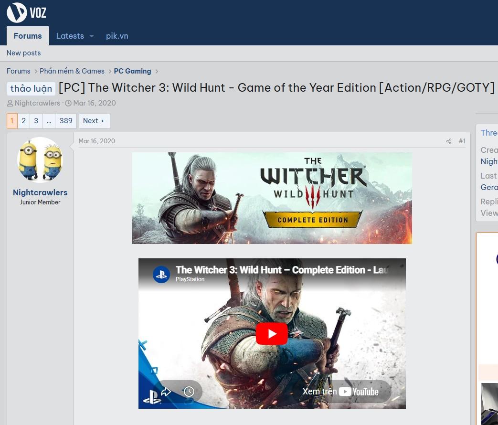Viewport: 498px width, 425px height.
Task: Click the thread date Mar 16, 2020 under title
Action: click(95, 103)
